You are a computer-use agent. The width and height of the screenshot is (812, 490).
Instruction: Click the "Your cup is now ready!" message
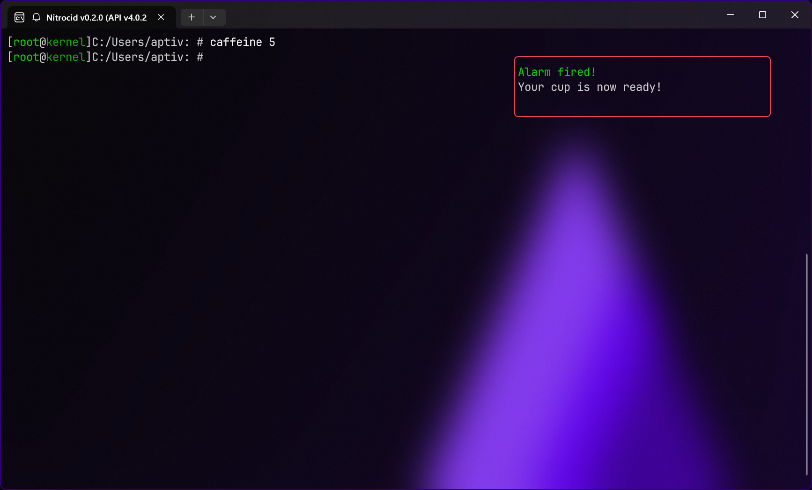(590, 87)
